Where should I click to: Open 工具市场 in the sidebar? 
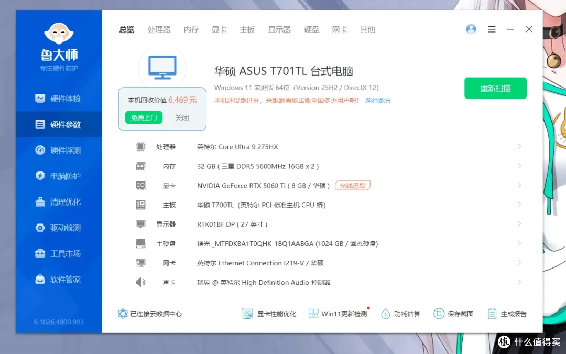[x=59, y=254]
